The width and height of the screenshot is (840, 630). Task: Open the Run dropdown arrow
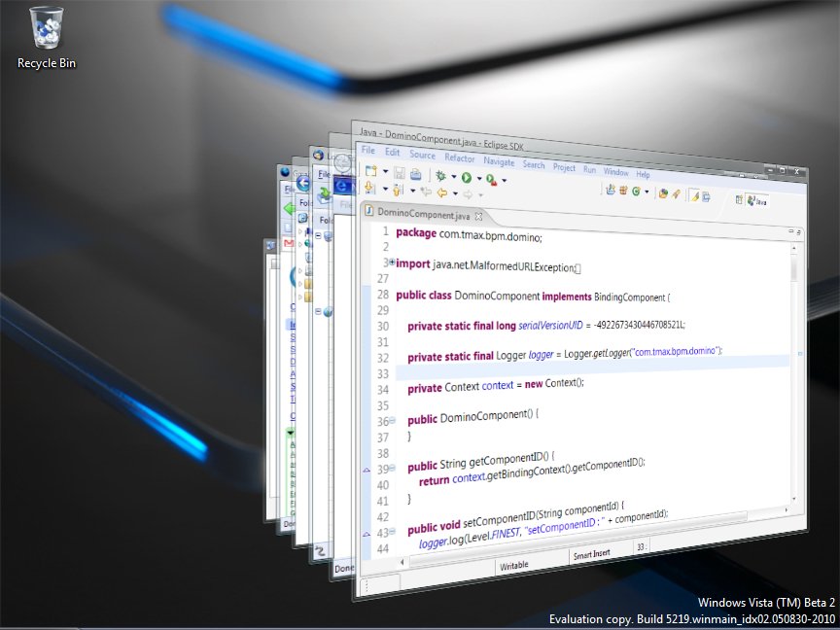479,179
